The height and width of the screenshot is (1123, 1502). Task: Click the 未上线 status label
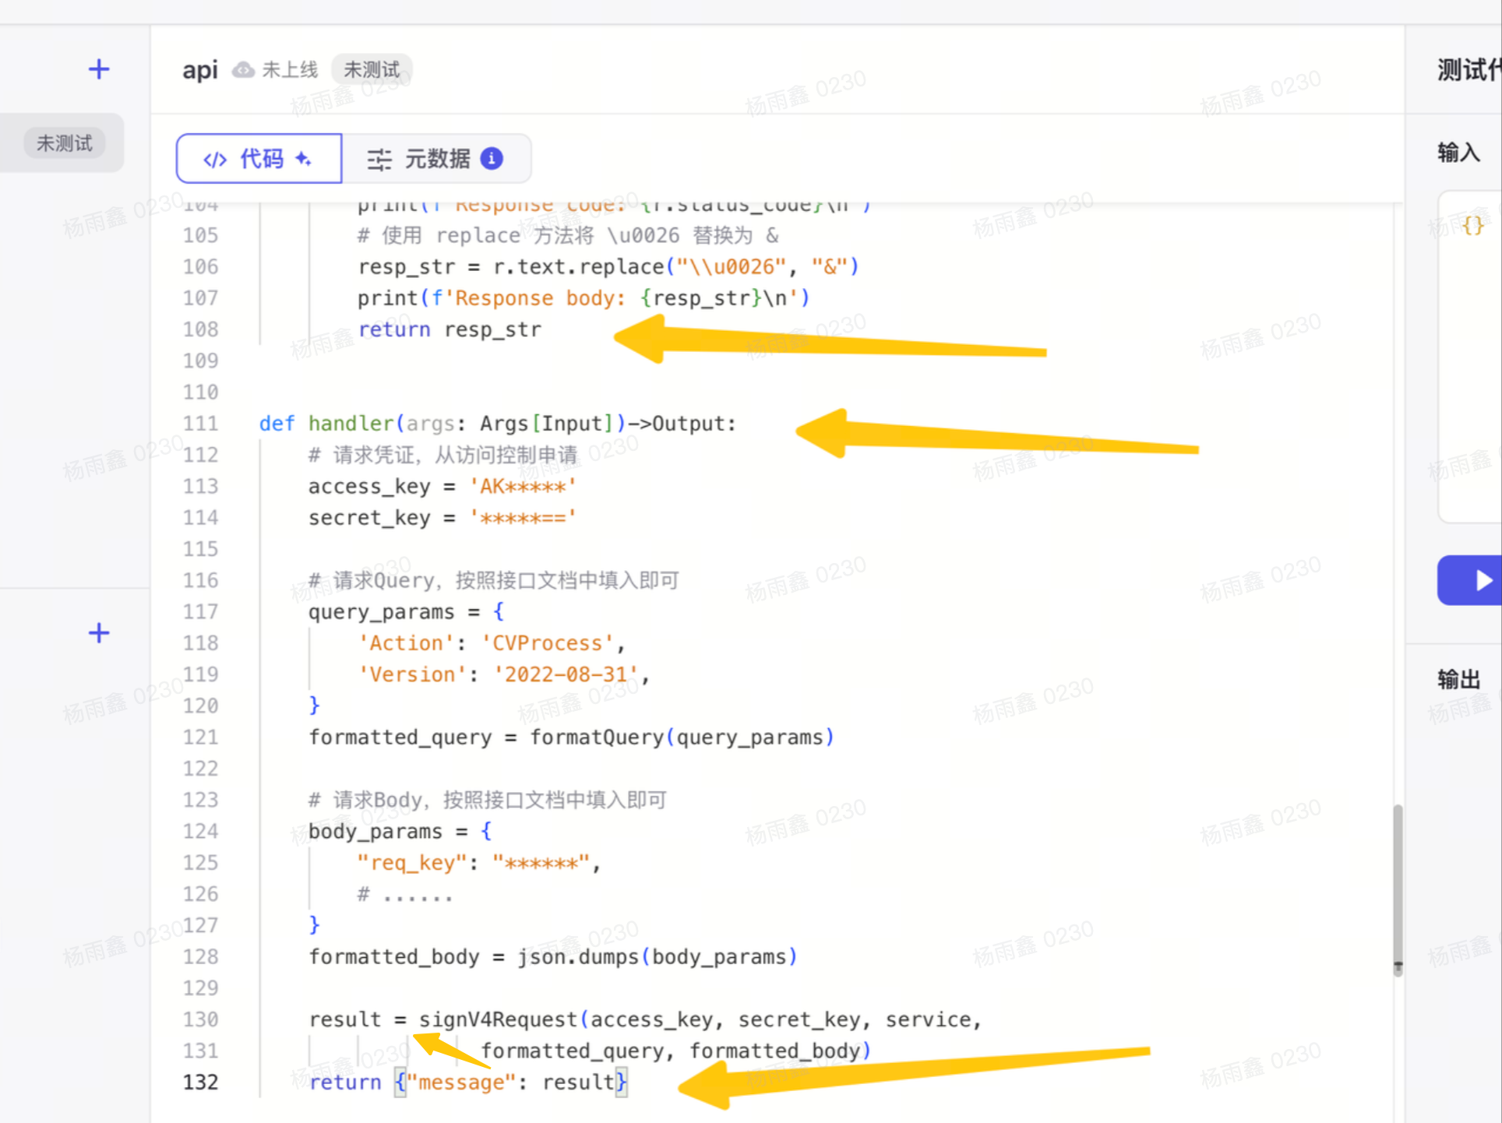click(290, 70)
